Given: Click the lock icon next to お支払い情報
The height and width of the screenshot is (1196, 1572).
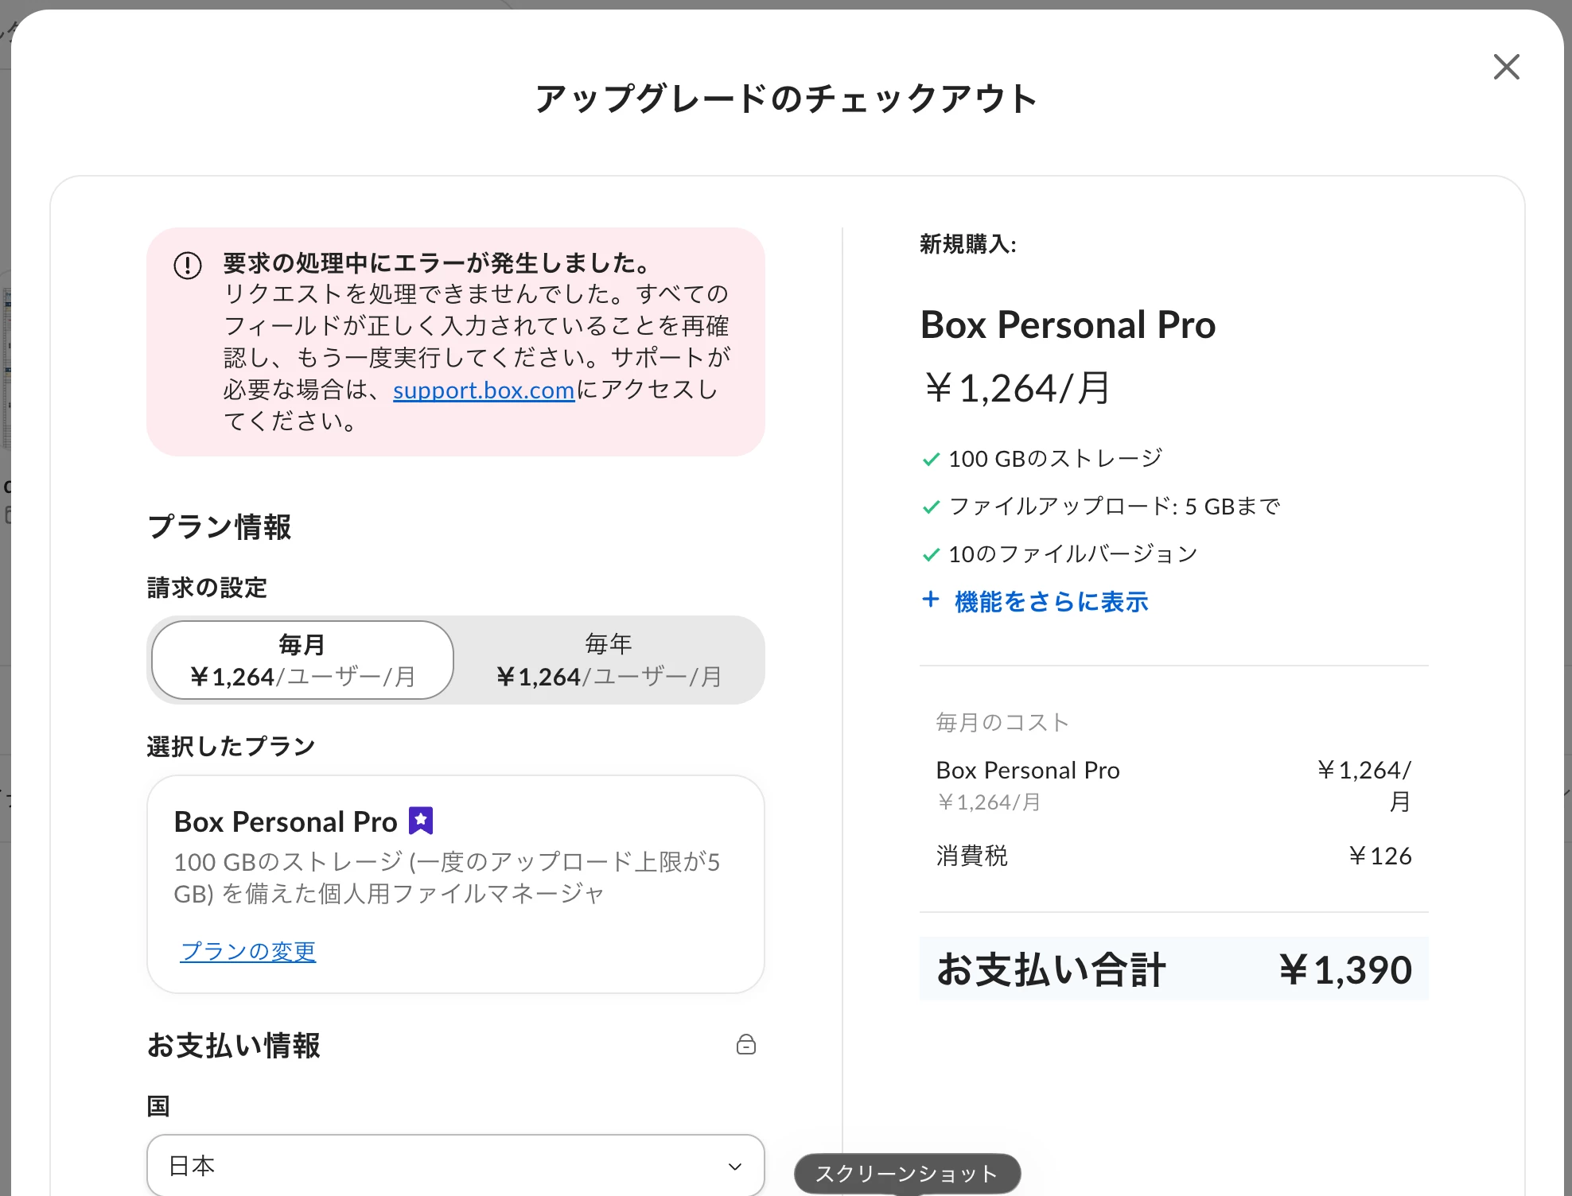Looking at the screenshot, I should coord(746,1044).
